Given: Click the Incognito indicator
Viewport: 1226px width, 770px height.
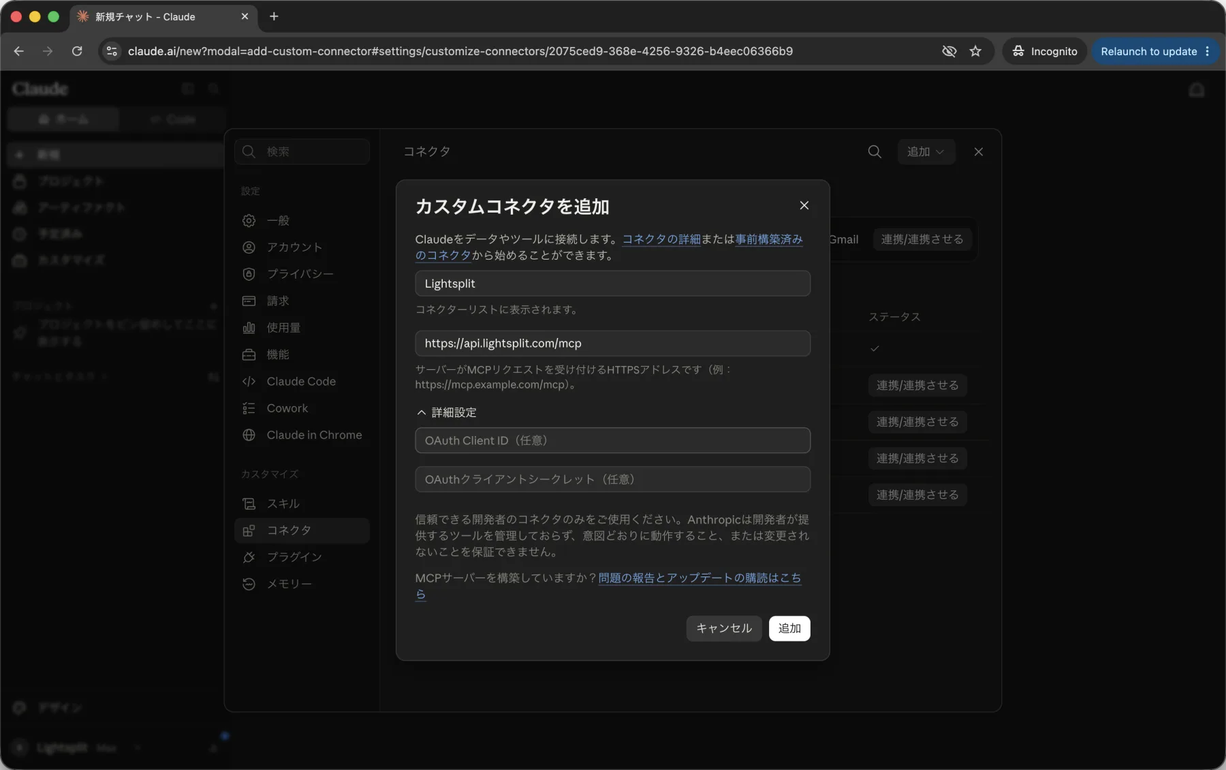Looking at the screenshot, I should click(x=1044, y=51).
